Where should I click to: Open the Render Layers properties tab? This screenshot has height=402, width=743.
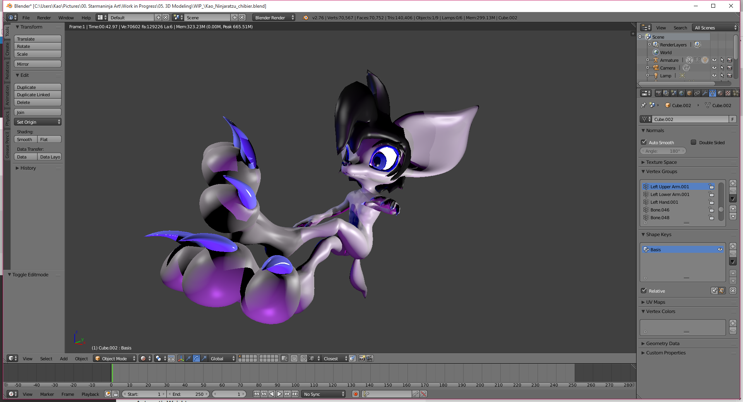tap(666, 93)
